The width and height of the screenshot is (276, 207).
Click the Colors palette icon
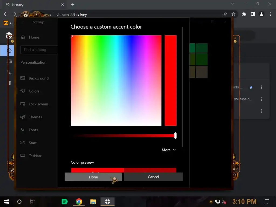23,91
